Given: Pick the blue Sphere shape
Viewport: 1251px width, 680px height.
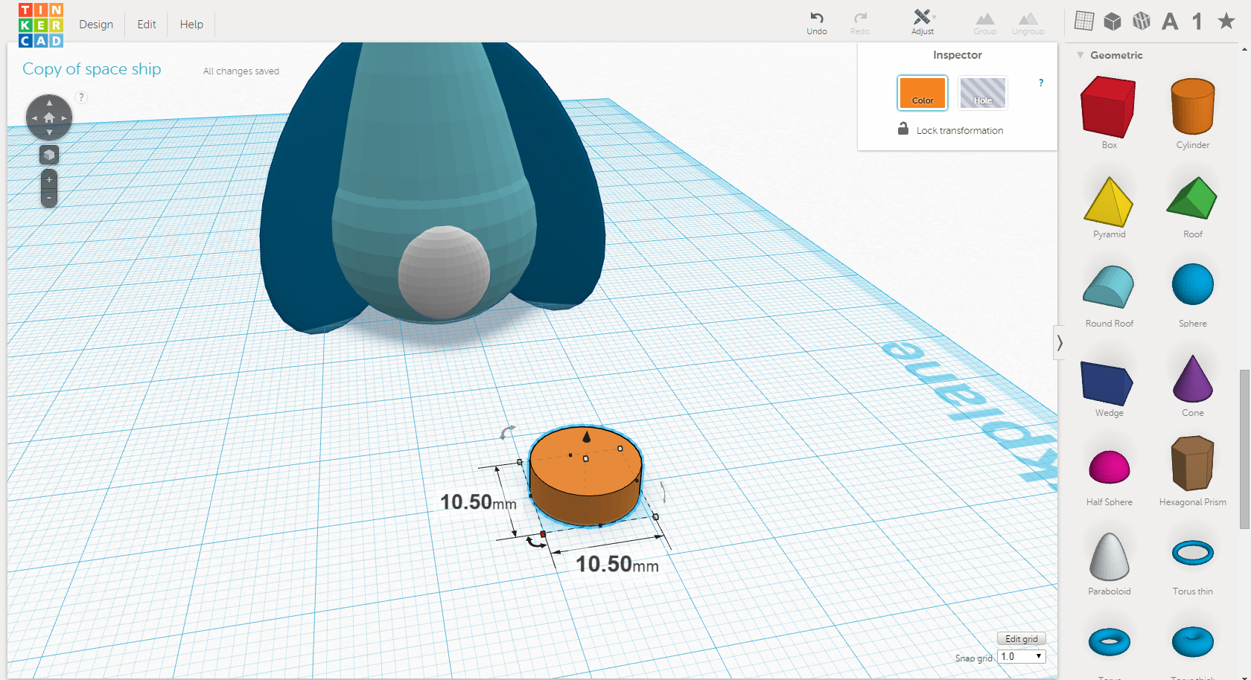Looking at the screenshot, I should [x=1193, y=284].
